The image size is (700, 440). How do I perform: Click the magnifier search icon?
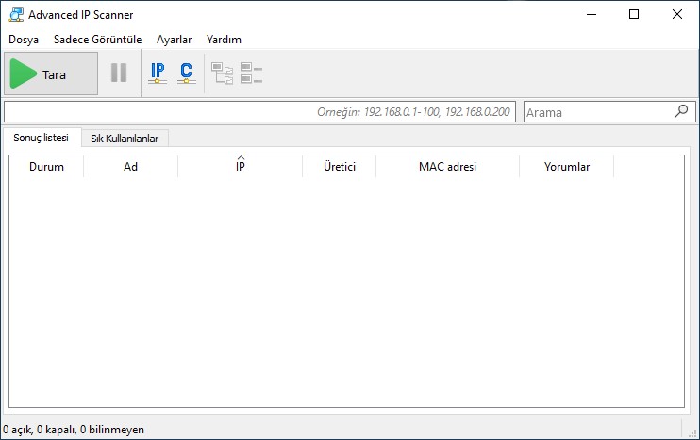[681, 111]
